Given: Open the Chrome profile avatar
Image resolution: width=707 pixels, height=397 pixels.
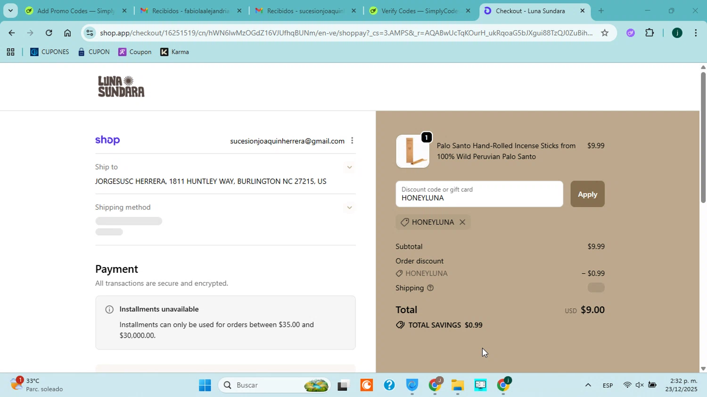Looking at the screenshot, I should 677,33.
